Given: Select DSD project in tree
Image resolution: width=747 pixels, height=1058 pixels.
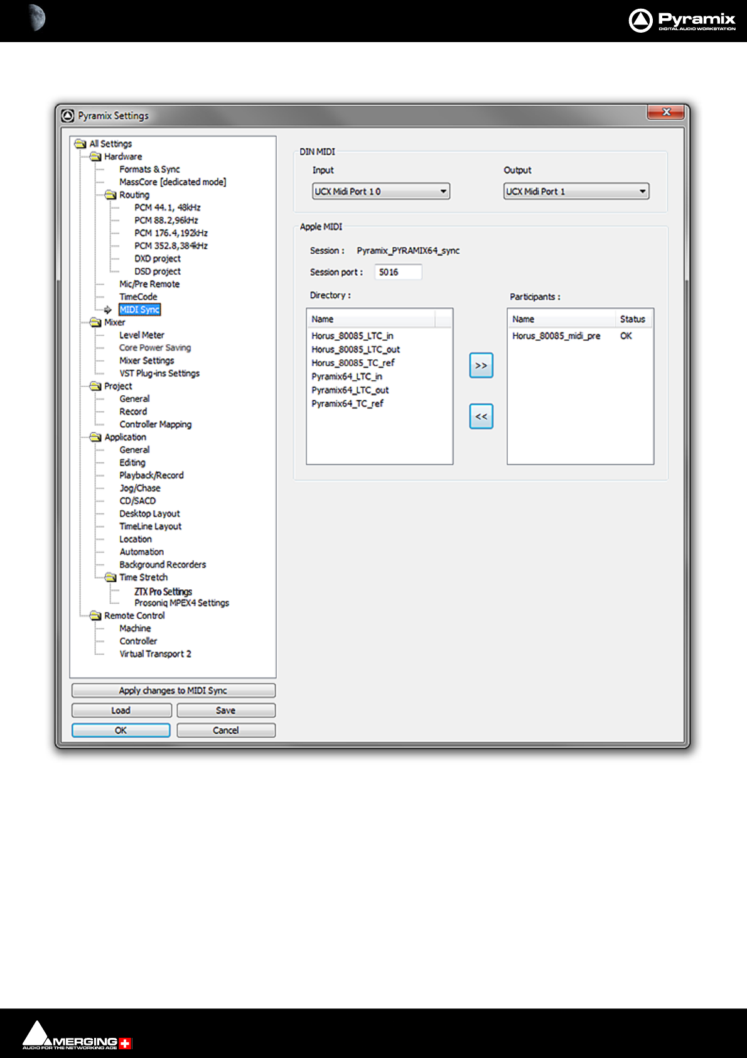Looking at the screenshot, I should point(158,271).
